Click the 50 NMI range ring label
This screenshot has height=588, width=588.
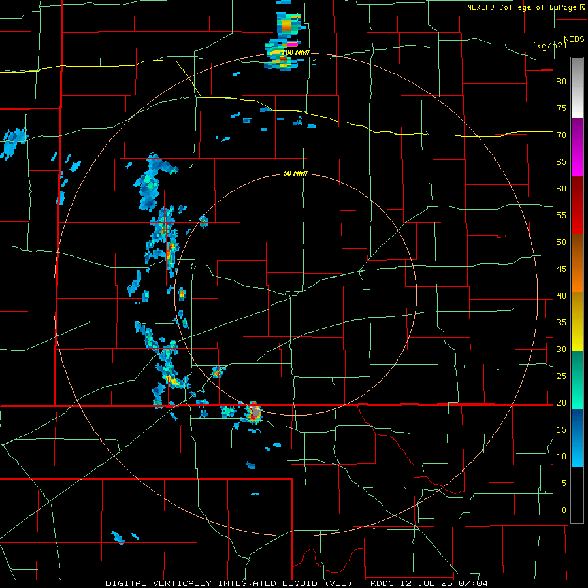pos(295,173)
